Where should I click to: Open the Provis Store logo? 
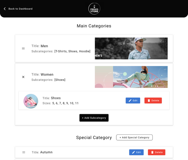click(94, 9)
